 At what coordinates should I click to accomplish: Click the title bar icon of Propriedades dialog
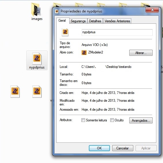tap(57, 11)
